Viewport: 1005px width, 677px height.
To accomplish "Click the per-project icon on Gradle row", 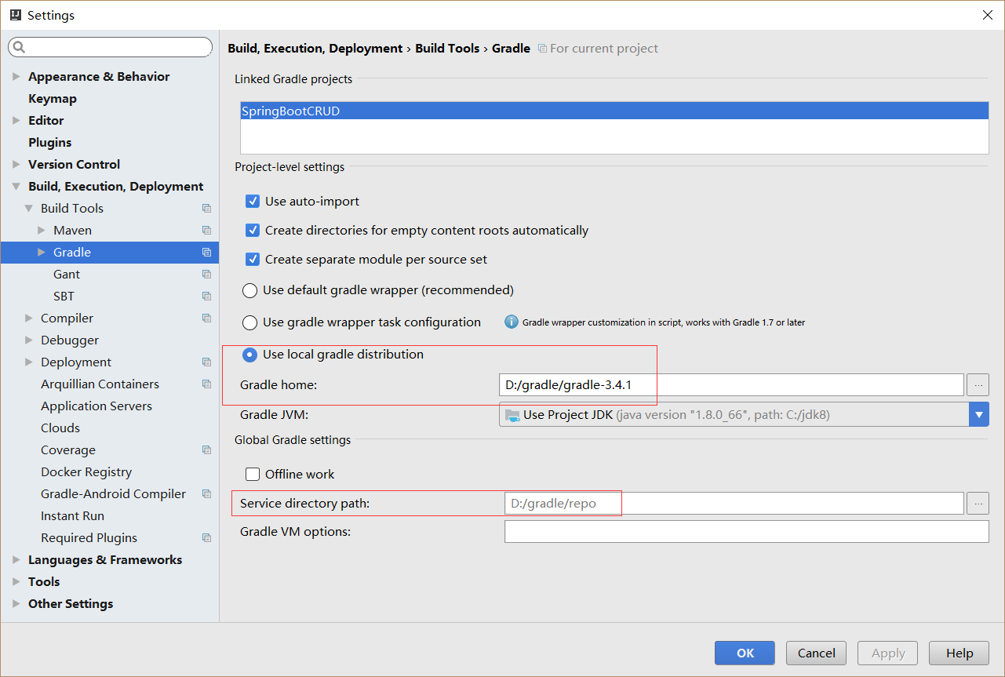I will (x=206, y=253).
